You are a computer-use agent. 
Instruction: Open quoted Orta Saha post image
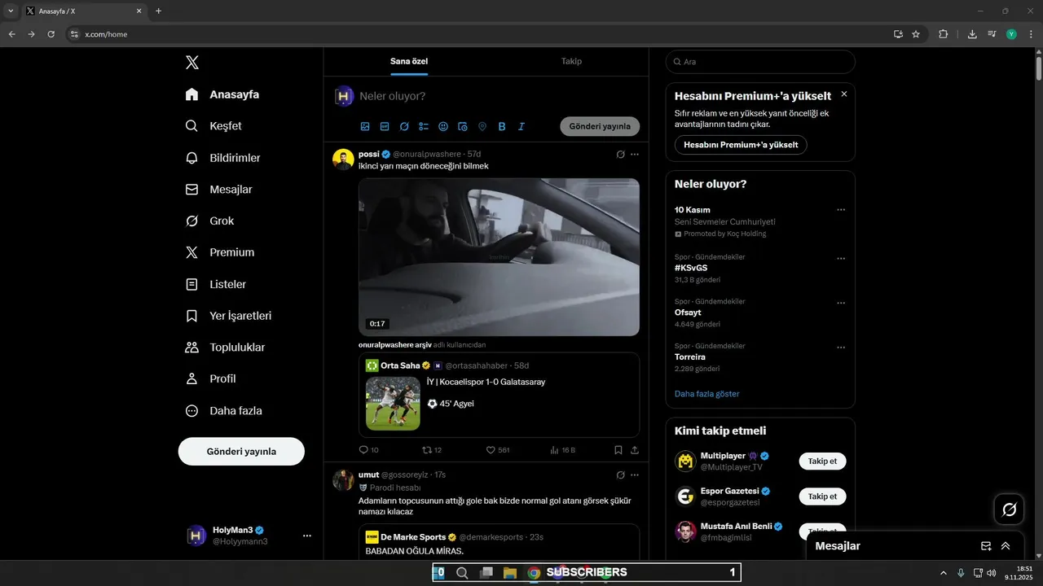point(393,403)
